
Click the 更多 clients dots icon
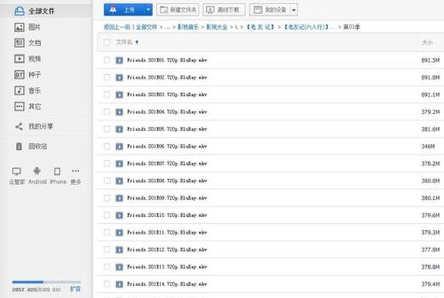coord(75,171)
